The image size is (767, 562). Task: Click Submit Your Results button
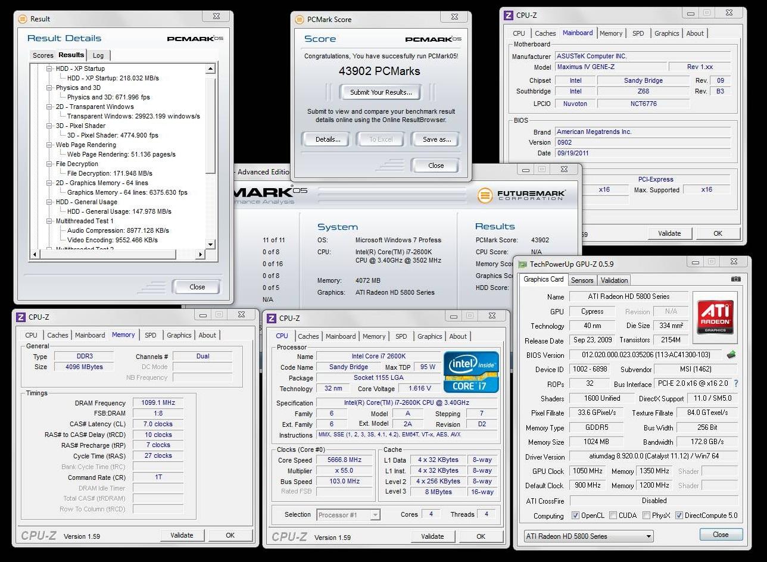click(x=381, y=92)
